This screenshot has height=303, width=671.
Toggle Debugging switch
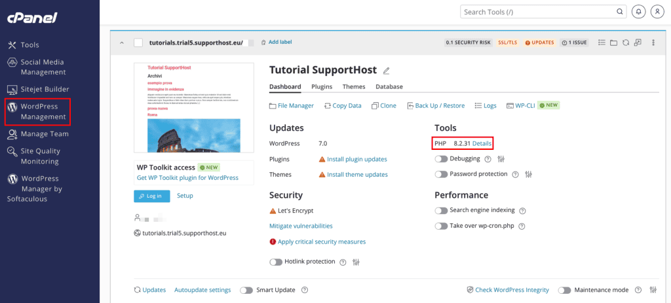point(441,159)
